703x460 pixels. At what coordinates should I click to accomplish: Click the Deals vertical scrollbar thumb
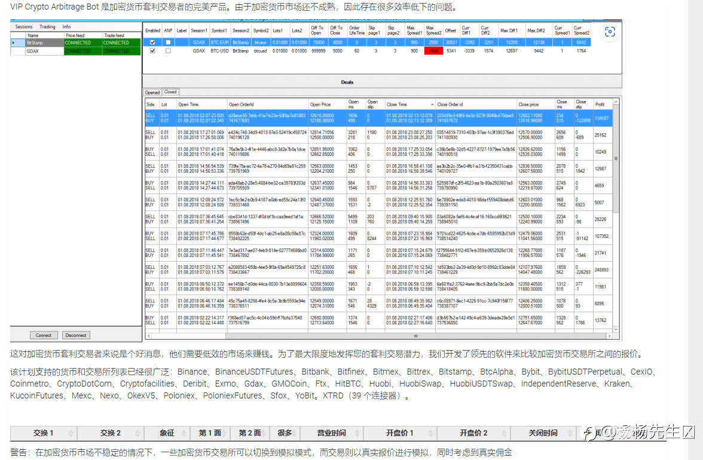616,159
